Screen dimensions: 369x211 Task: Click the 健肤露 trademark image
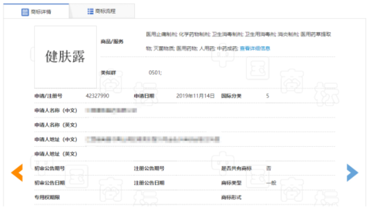[65, 57]
